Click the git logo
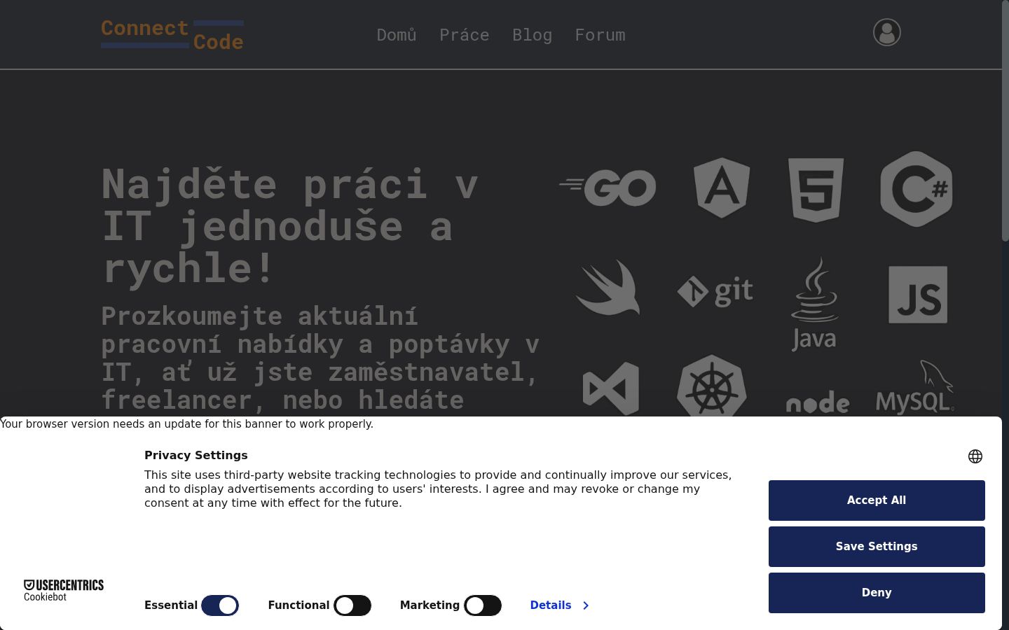The width and height of the screenshot is (1009, 630). pyautogui.click(x=715, y=291)
